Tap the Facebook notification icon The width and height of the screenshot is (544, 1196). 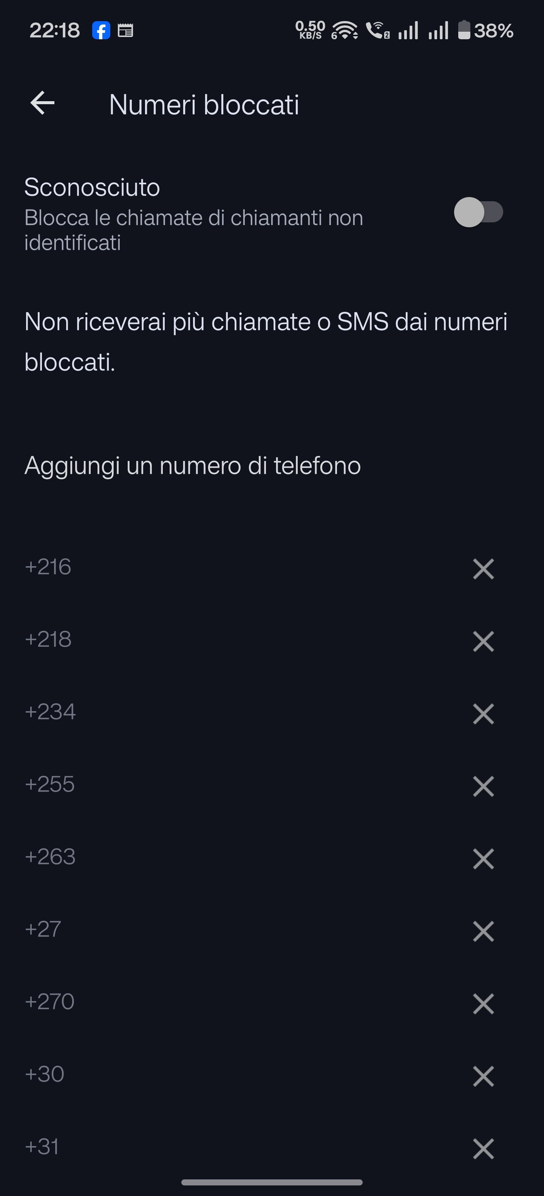click(101, 31)
